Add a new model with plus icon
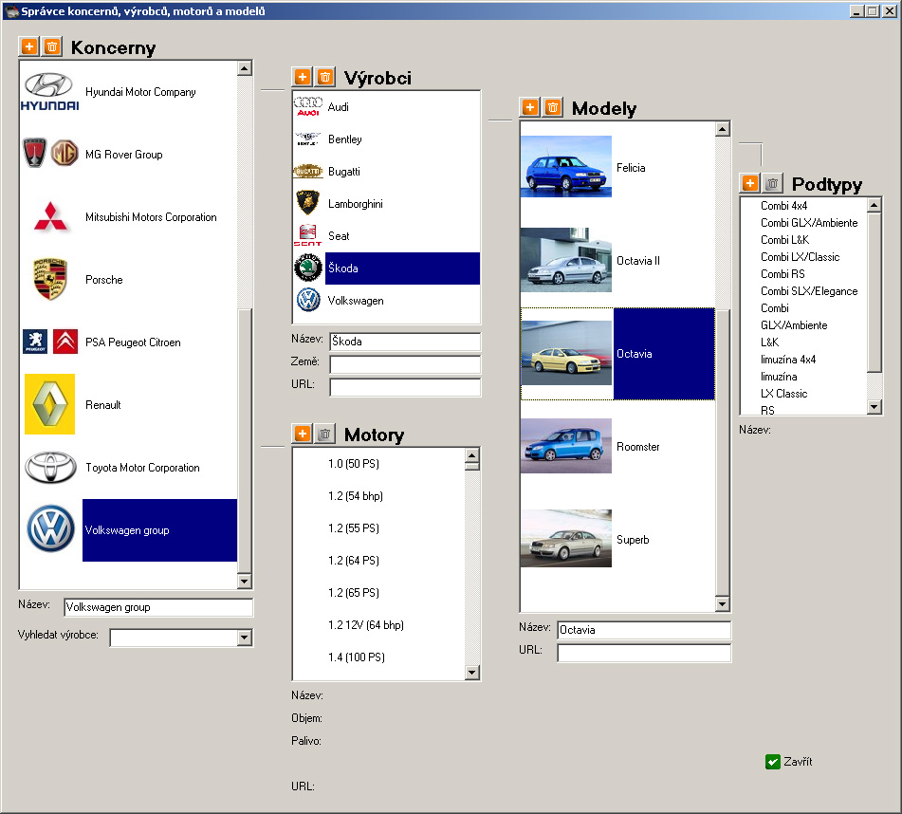 530,107
